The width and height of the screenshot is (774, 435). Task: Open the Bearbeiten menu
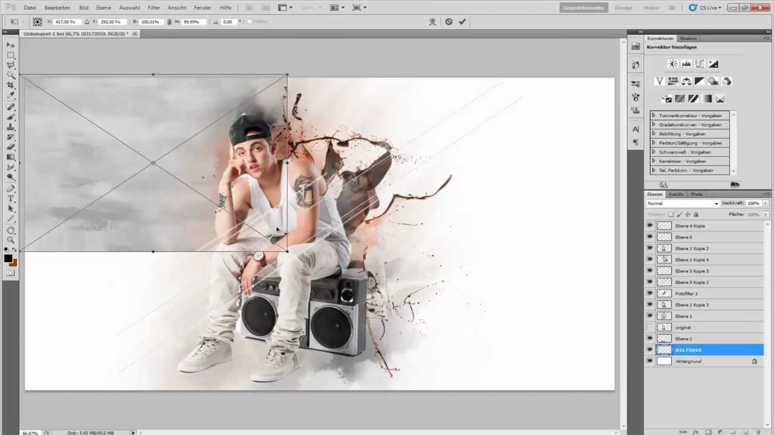57,8
